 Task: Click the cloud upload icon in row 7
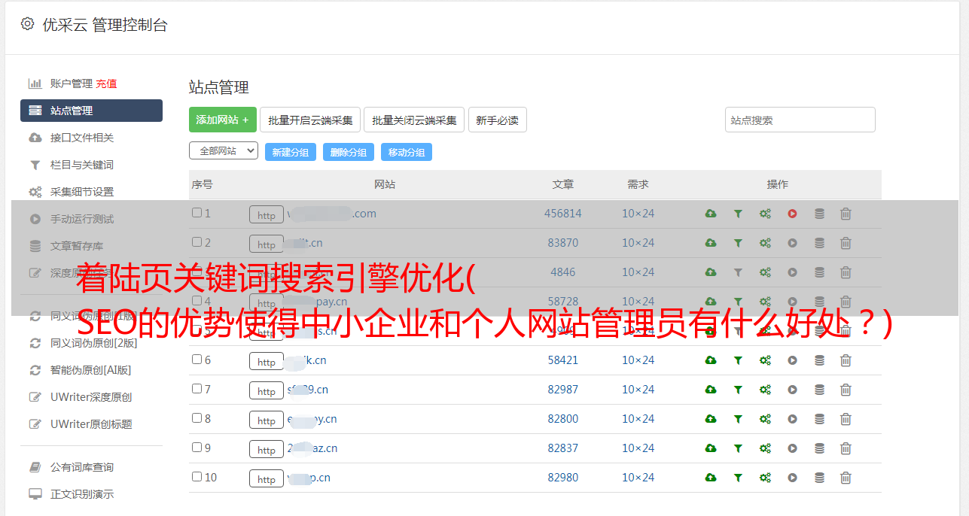pyautogui.click(x=711, y=390)
